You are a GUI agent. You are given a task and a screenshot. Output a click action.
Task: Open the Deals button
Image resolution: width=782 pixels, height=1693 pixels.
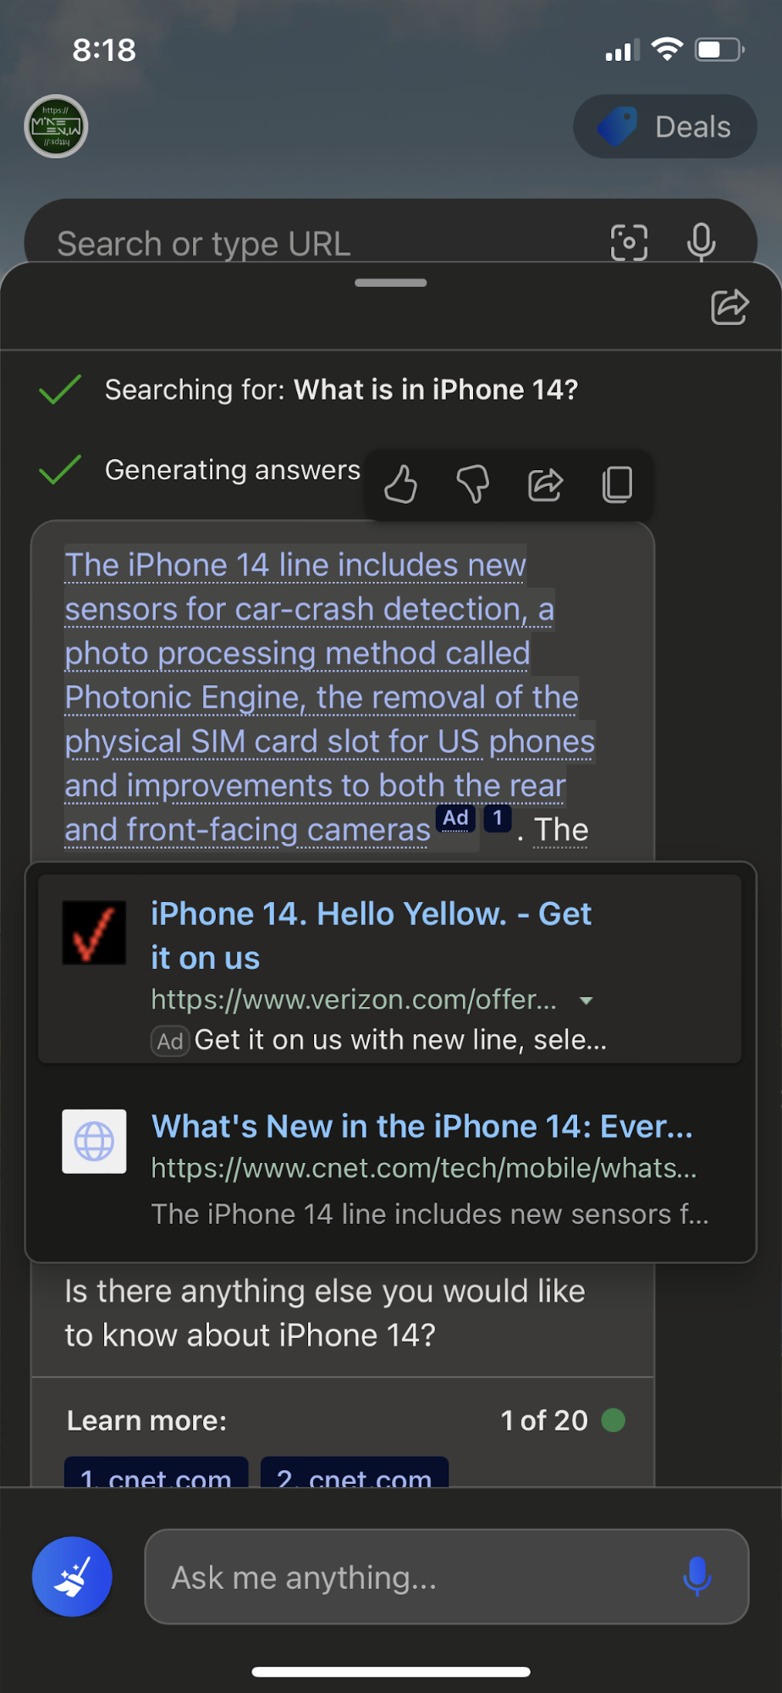tap(665, 126)
